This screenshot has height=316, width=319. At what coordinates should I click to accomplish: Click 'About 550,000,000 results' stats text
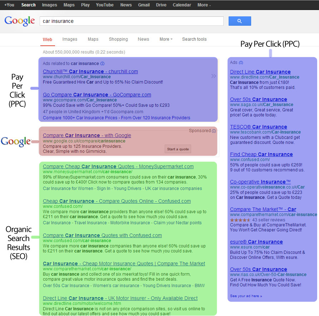84,52
